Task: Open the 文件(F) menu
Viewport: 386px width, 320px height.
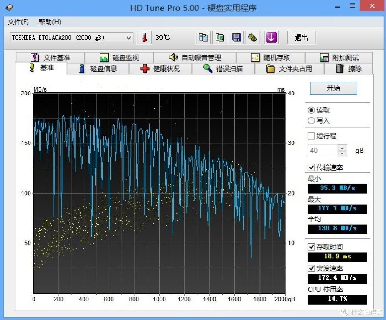Action: point(18,22)
